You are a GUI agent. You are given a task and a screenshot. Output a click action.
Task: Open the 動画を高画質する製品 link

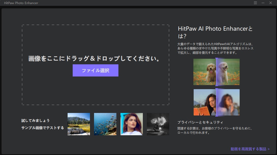[x=250, y=149]
